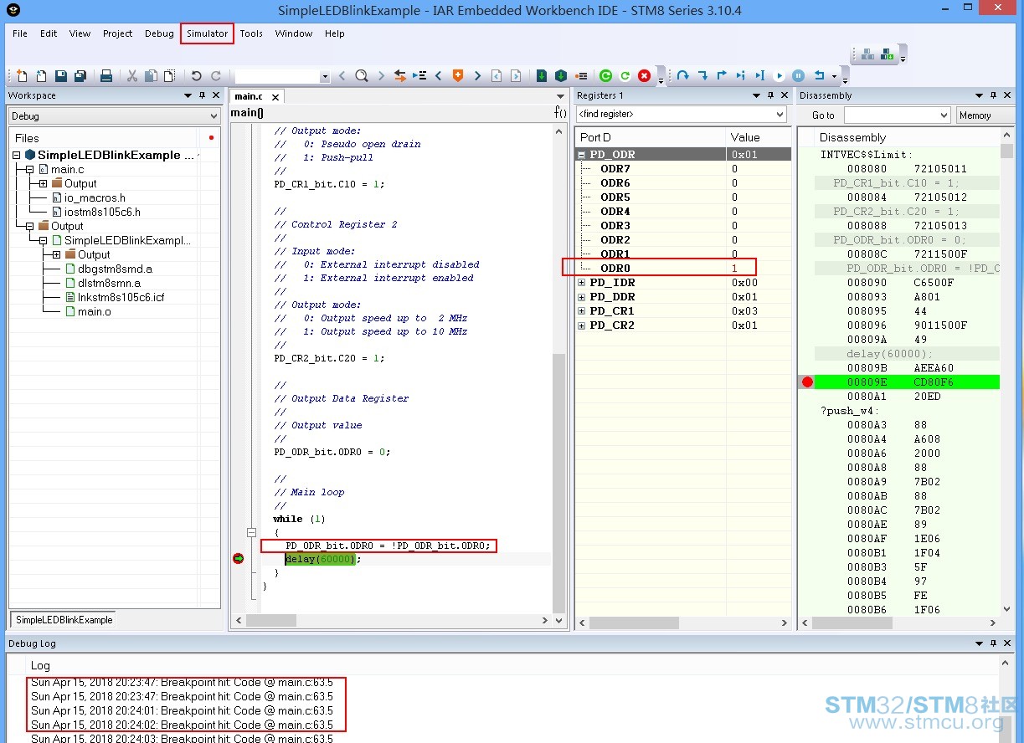Viewport: 1024px width, 743px height.
Task: Open the Debug menu
Action: tap(159, 33)
